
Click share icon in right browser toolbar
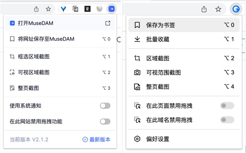[x=204, y=9]
